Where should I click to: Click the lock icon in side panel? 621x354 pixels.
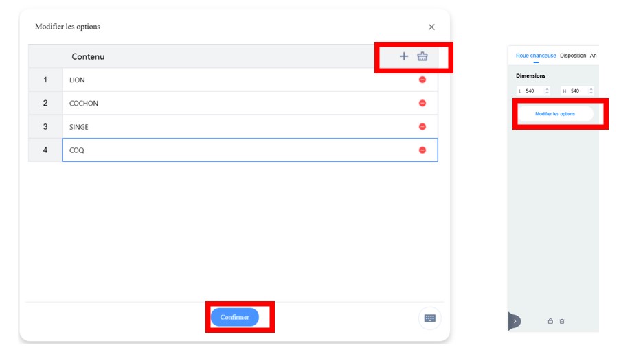pos(550,321)
